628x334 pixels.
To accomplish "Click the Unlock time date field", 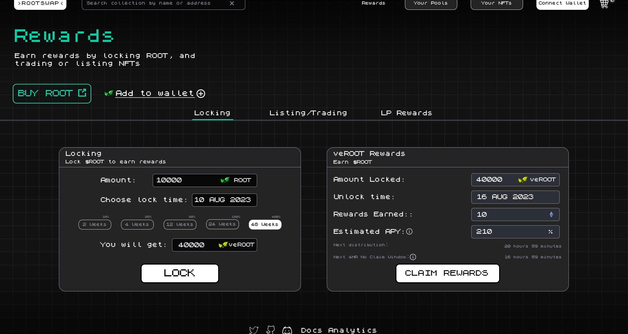I will 515,197.
